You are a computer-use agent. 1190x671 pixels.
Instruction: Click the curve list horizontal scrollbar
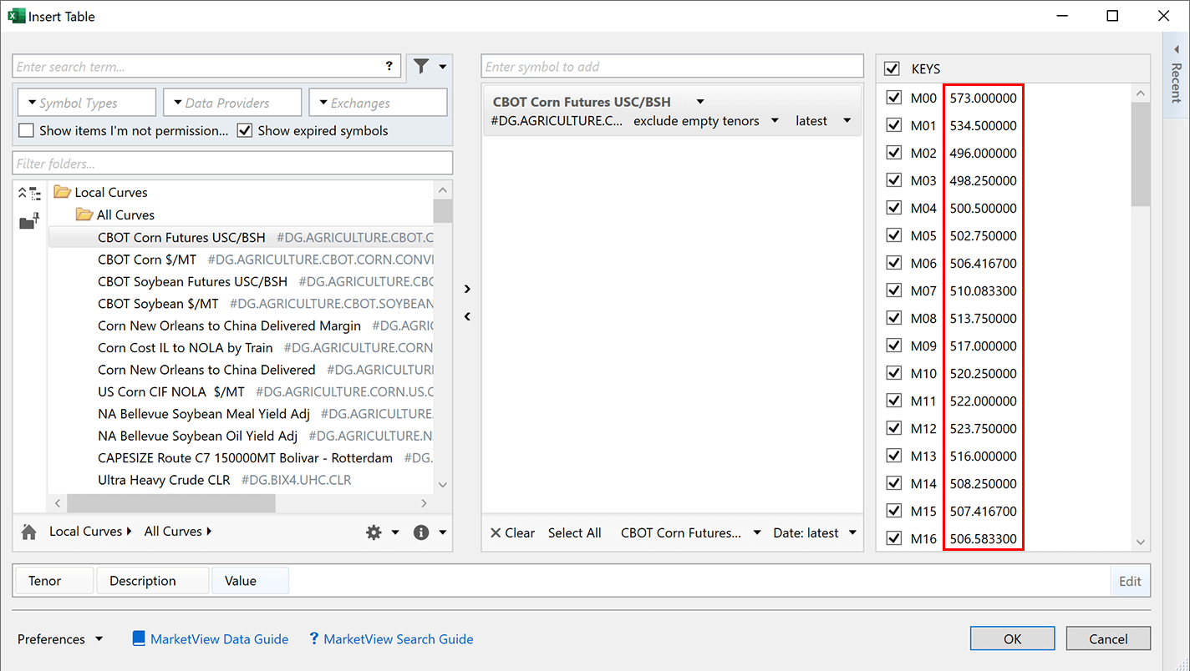tap(171, 502)
